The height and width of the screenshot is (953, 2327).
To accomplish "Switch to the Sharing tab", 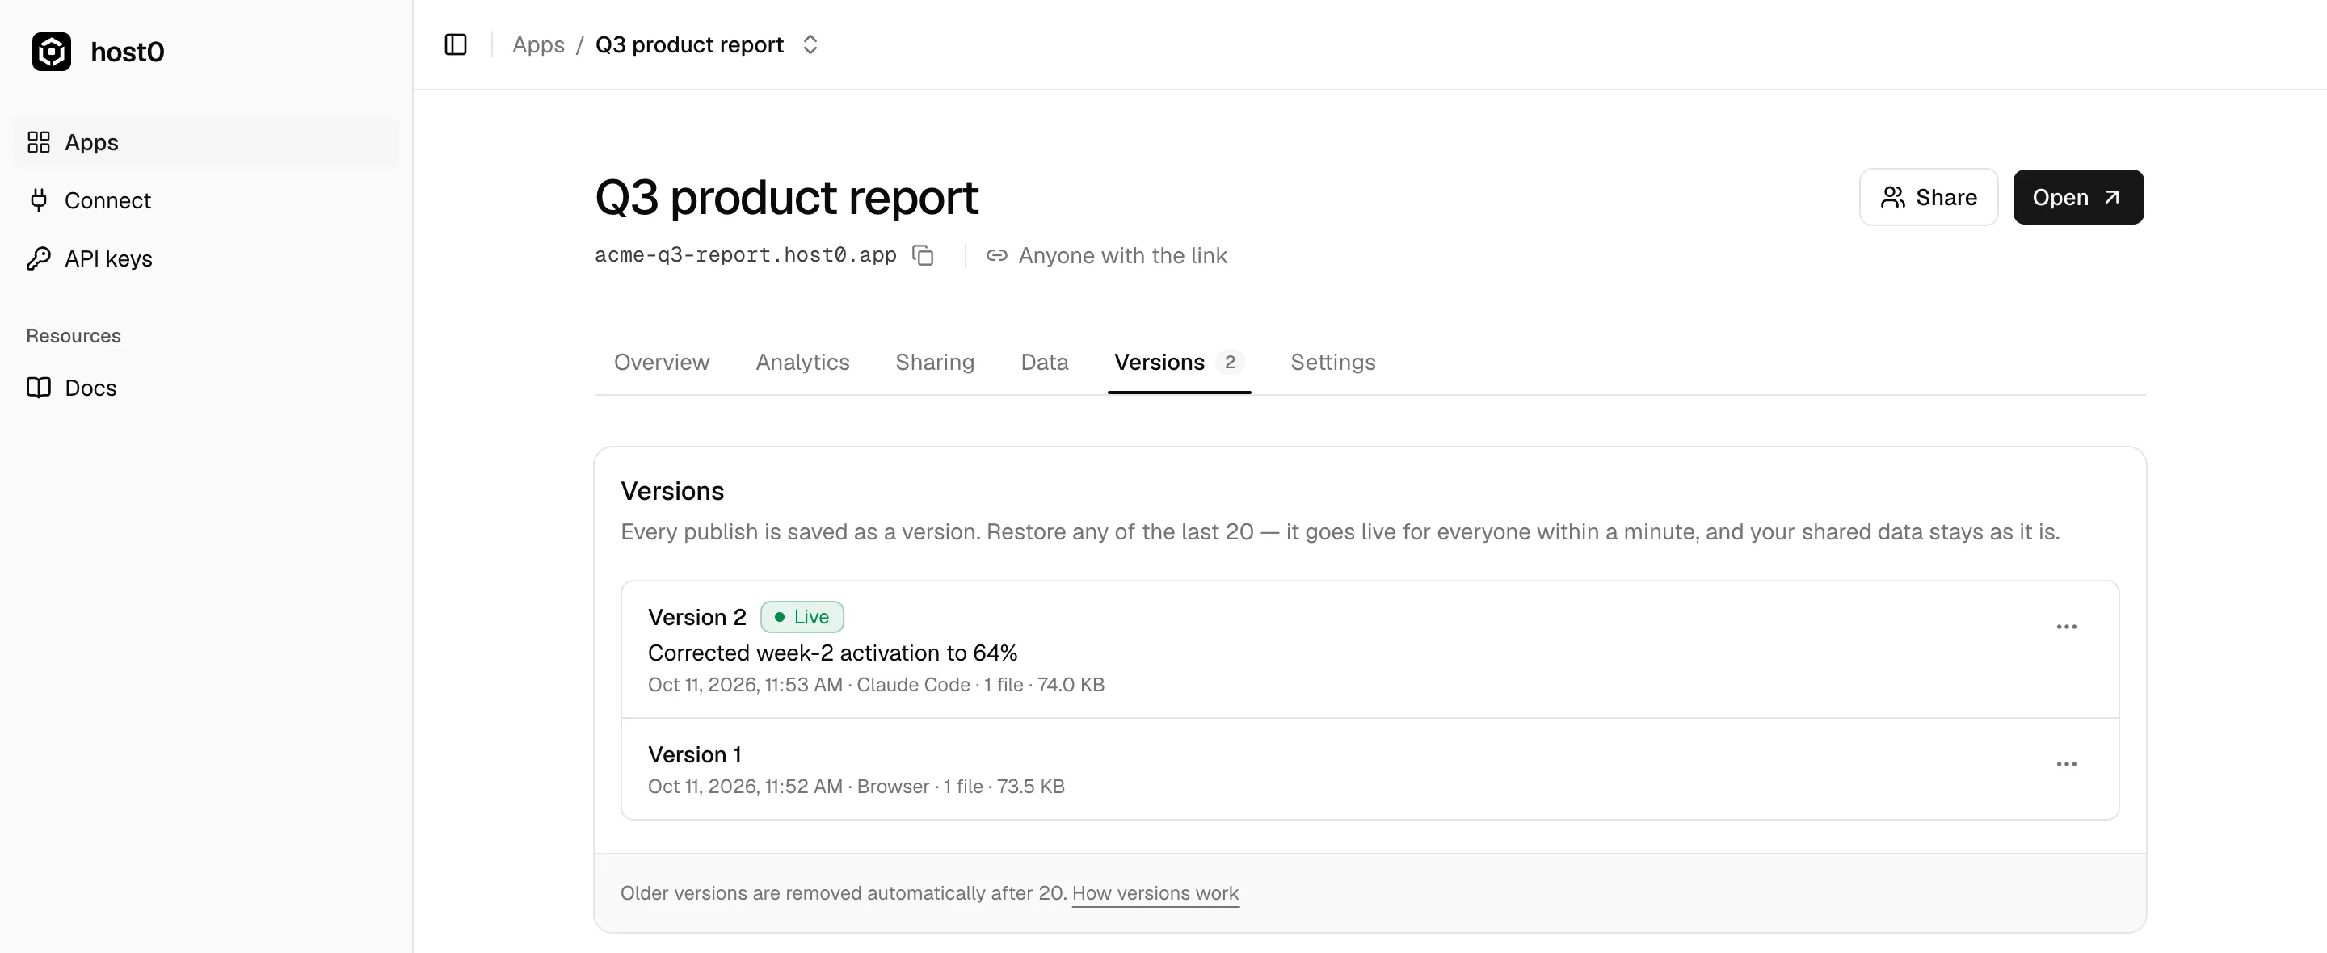I will click(x=935, y=363).
